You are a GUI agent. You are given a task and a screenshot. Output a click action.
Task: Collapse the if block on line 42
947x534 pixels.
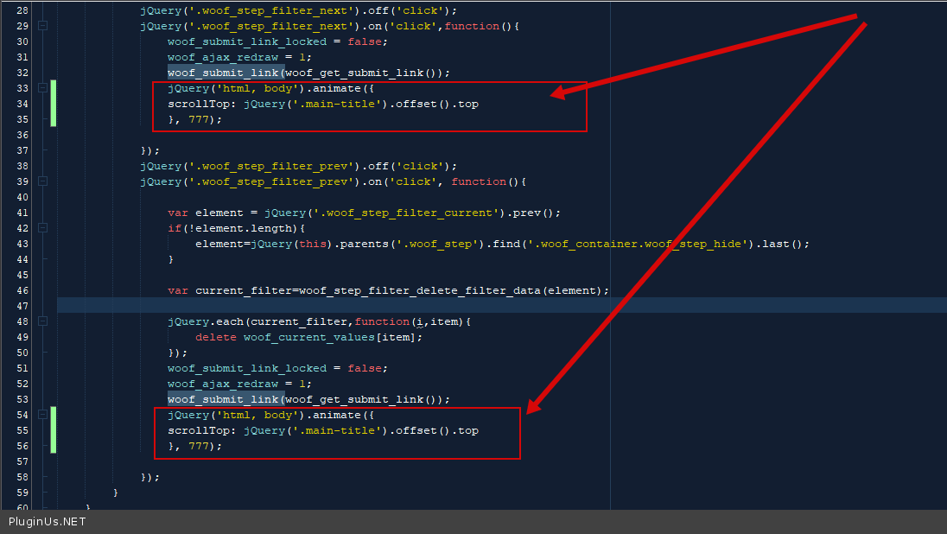click(x=42, y=228)
